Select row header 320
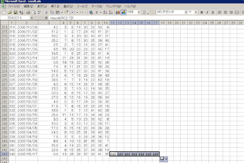Viewport: 244px width, 163px height. [4, 54]
